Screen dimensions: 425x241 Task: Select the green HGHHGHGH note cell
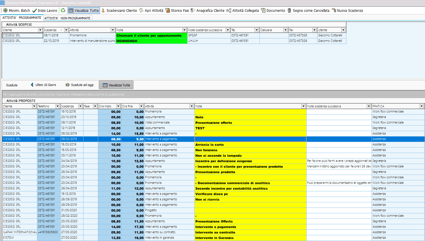coord(151,41)
